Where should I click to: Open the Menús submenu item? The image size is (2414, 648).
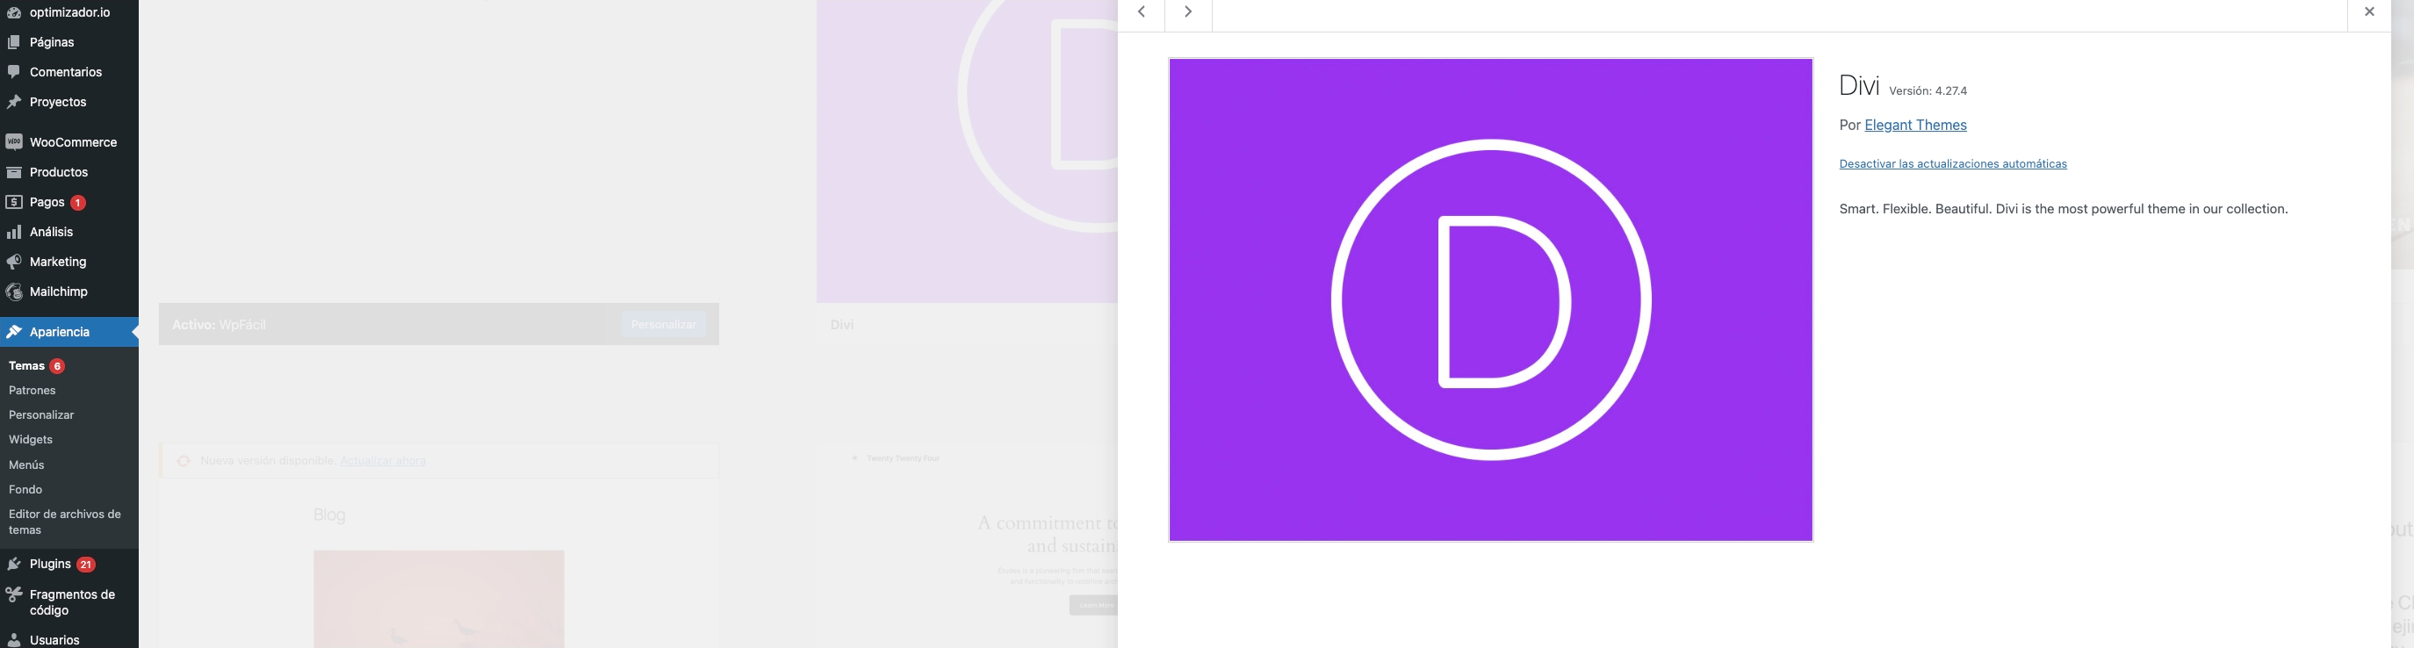[x=26, y=464]
